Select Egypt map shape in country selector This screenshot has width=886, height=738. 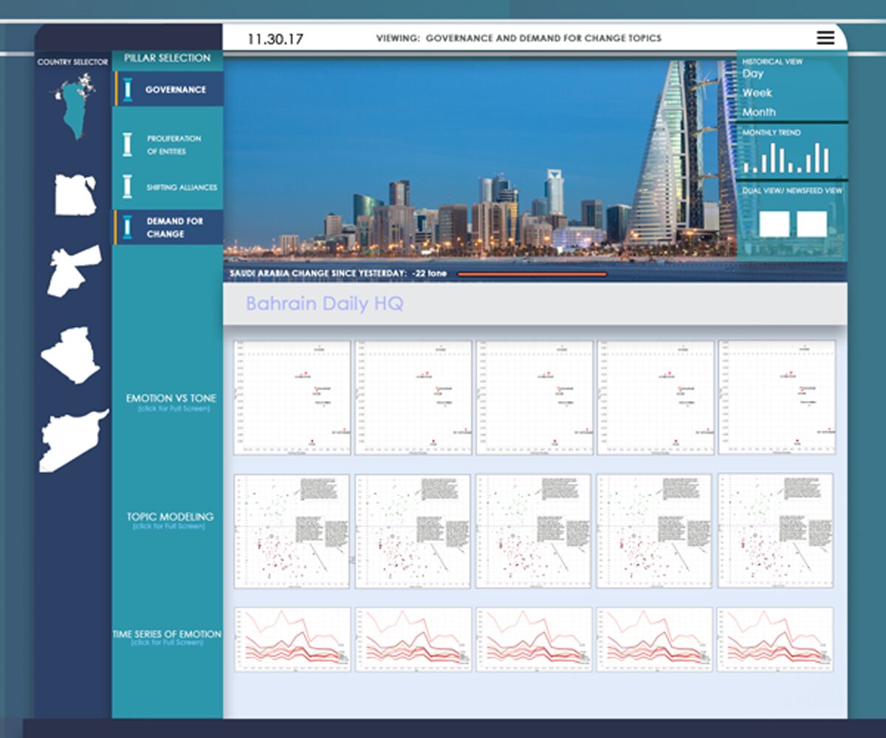click(x=75, y=195)
